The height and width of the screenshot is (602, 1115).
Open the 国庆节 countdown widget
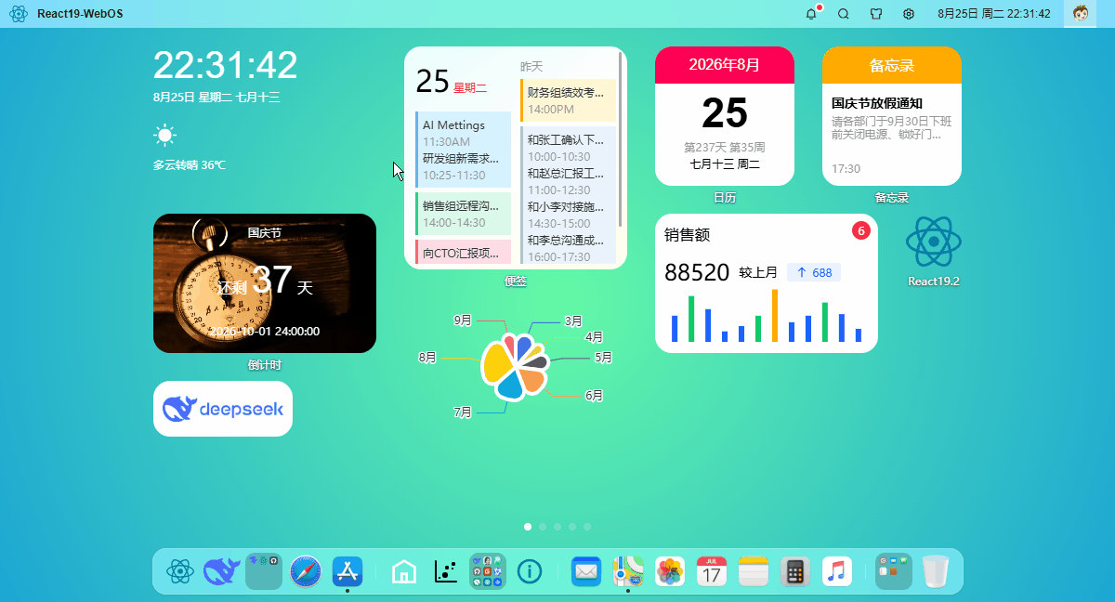[265, 283]
